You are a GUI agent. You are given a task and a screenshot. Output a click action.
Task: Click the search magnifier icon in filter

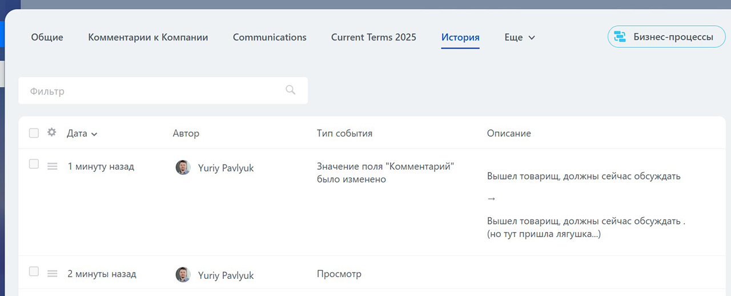pos(291,90)
